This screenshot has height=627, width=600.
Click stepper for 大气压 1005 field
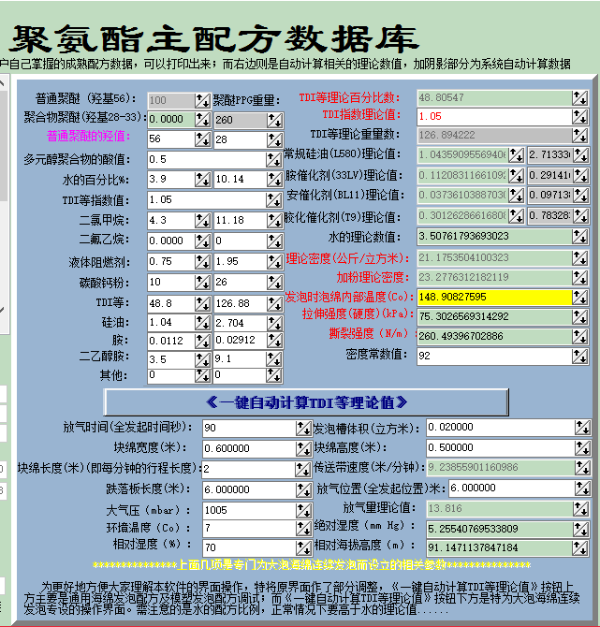(303, 510)
